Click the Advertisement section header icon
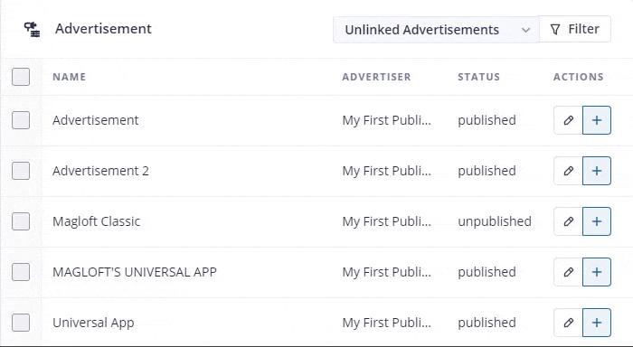The height and width of the screenshot is (347, 633). (32, 30)
